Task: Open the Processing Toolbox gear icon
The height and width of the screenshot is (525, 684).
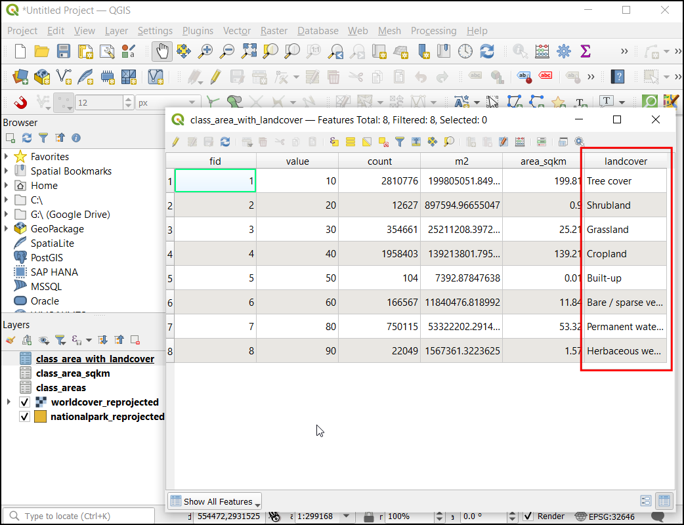Action: [563, 51]
